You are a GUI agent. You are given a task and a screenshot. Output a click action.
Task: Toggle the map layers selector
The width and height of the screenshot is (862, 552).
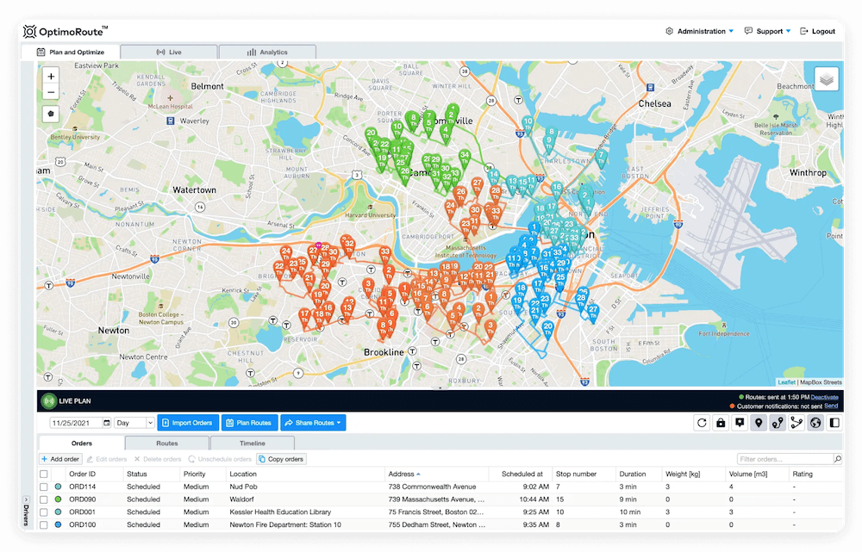tap(826, 78)
